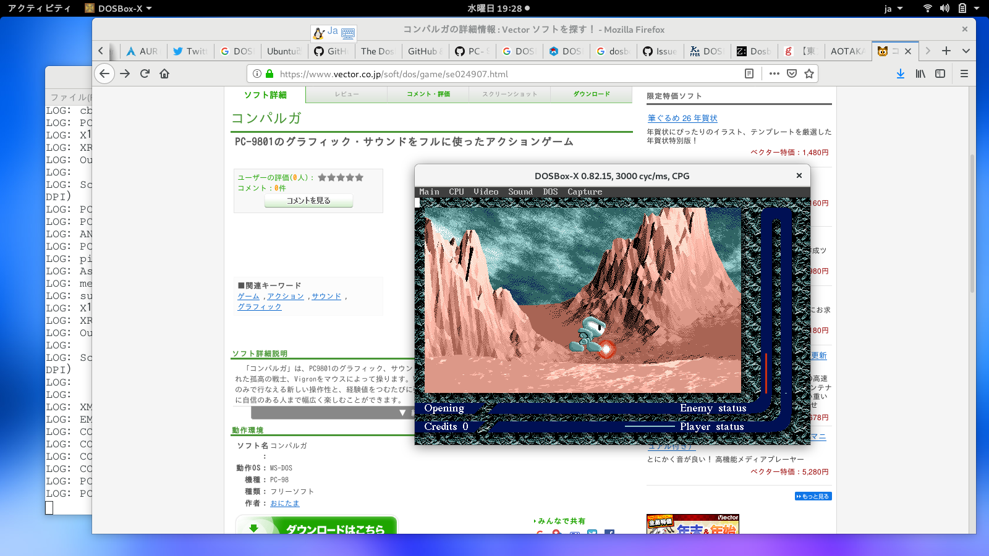
Task: Switch to the AUR tab
Action: 143,51
